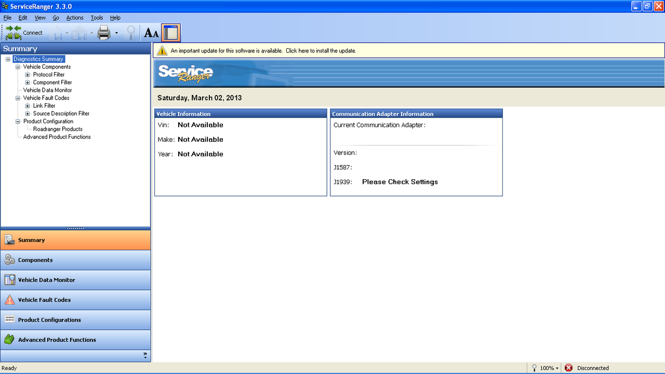Open the Summary navigation button
The image size is (665, 374).
pyautogui.click(x=75, y=240)
